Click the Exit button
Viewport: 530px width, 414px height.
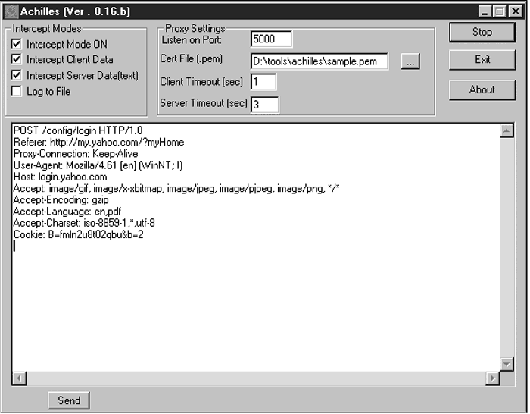[482, 60]
